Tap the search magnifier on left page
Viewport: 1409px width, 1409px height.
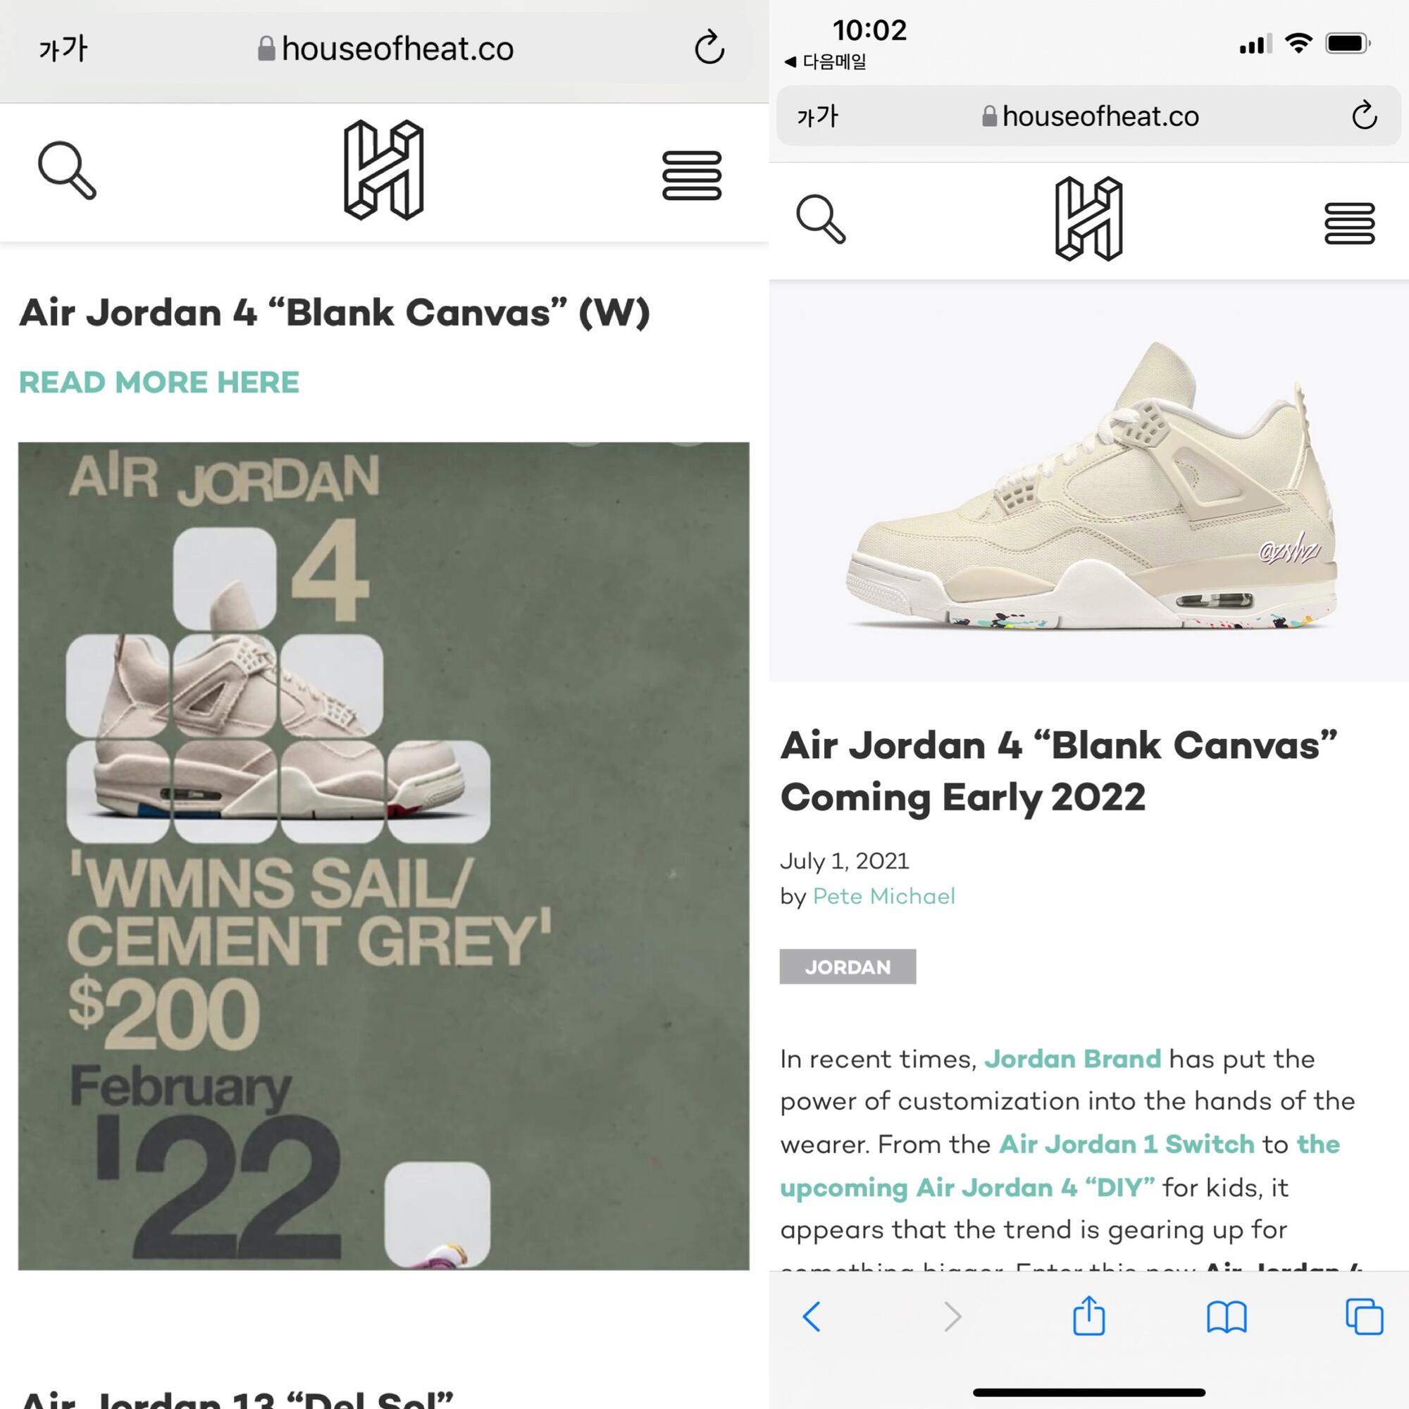(67, 170)
